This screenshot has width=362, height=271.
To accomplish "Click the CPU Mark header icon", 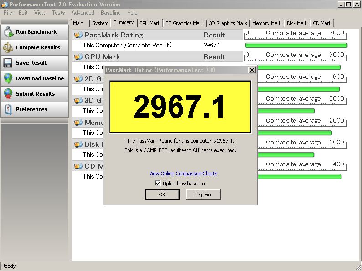I will click(x=78, y=57).
